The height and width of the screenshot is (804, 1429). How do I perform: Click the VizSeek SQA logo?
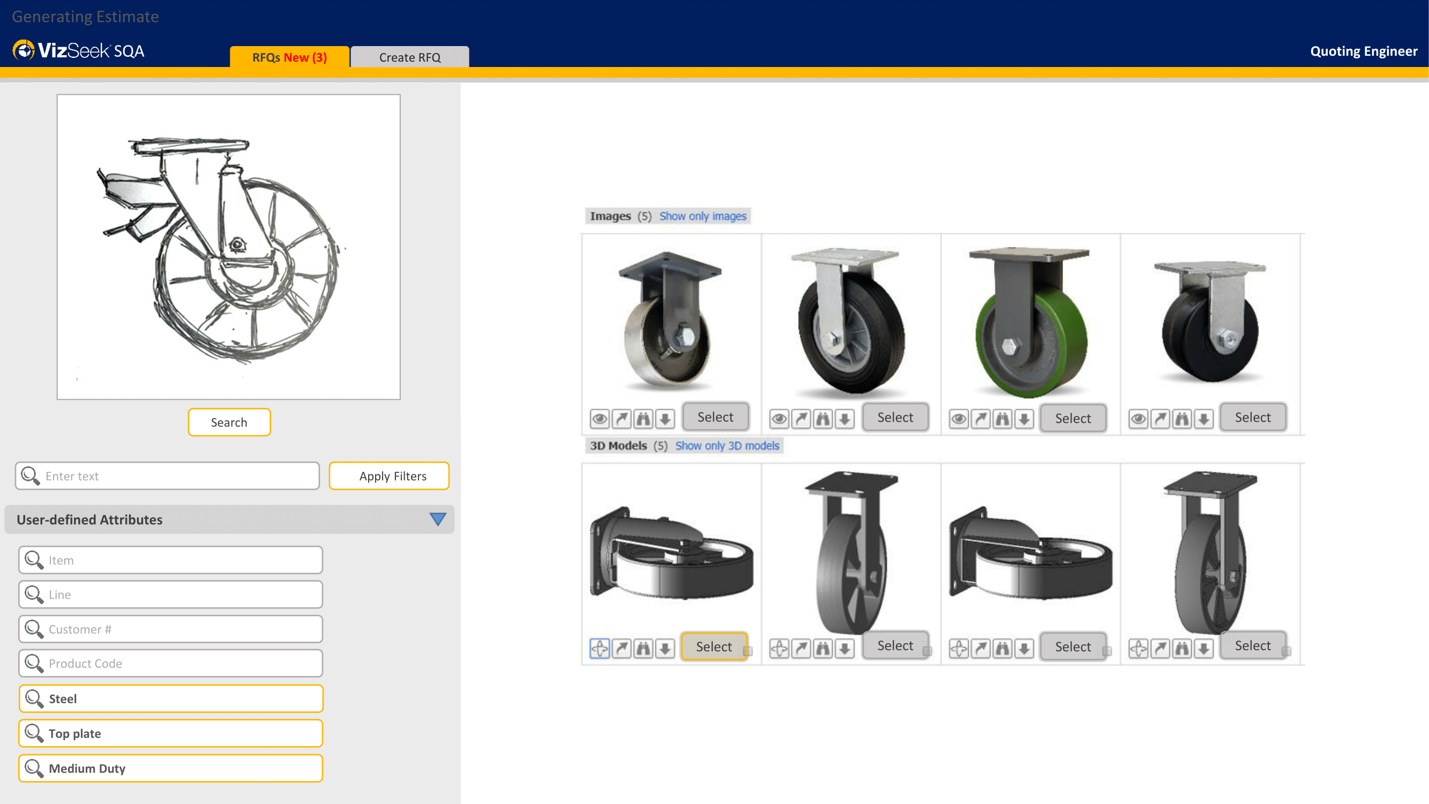(x=78, y=50)
